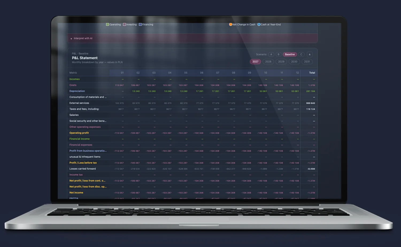The width and height of the screenshot is (401, 247).
Task: Click Losses carried forward value -529 394
Action: click(183, 169)
